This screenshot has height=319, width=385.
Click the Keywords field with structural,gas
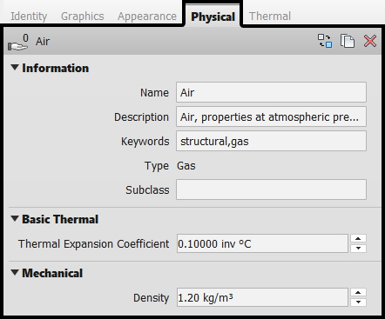coord(271,141)
